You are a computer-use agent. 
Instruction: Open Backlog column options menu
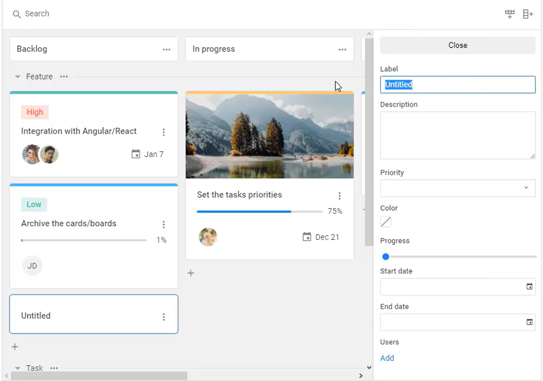pyautogui.click(x=166, y=49)
